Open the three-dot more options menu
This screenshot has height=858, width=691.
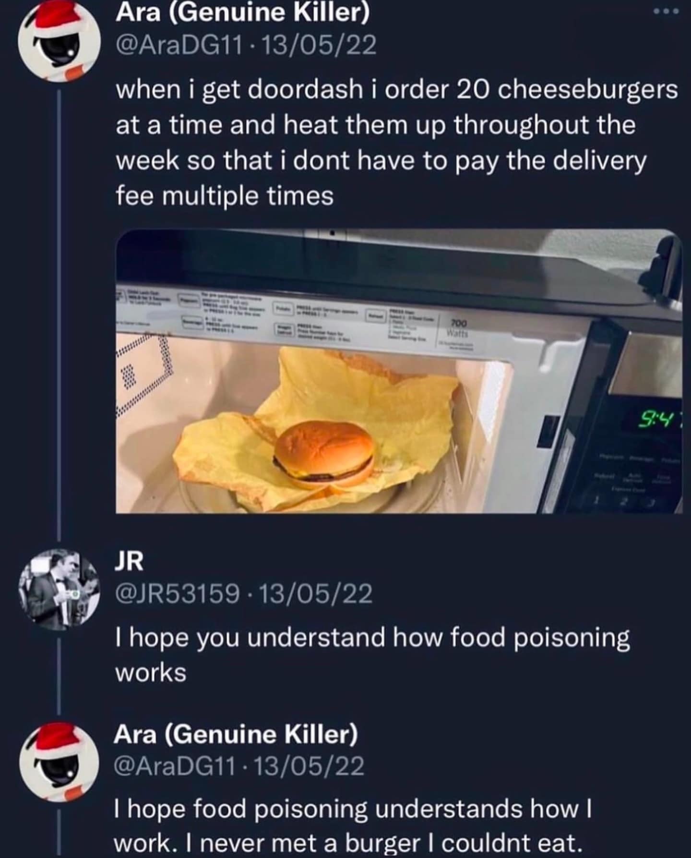click(667, 12)
